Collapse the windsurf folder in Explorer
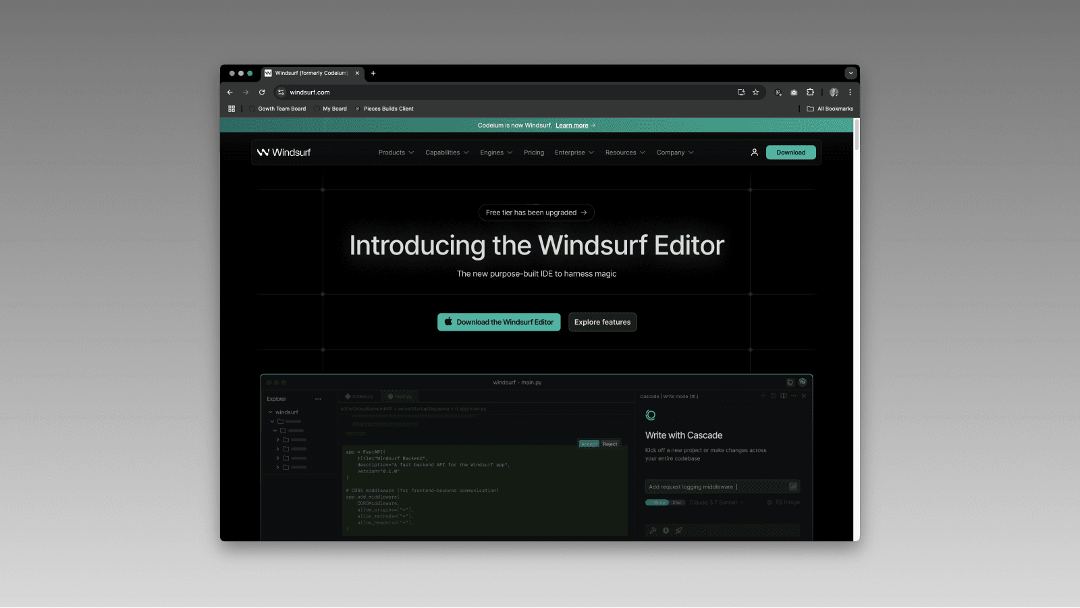1080x608 pixels. 271,412
